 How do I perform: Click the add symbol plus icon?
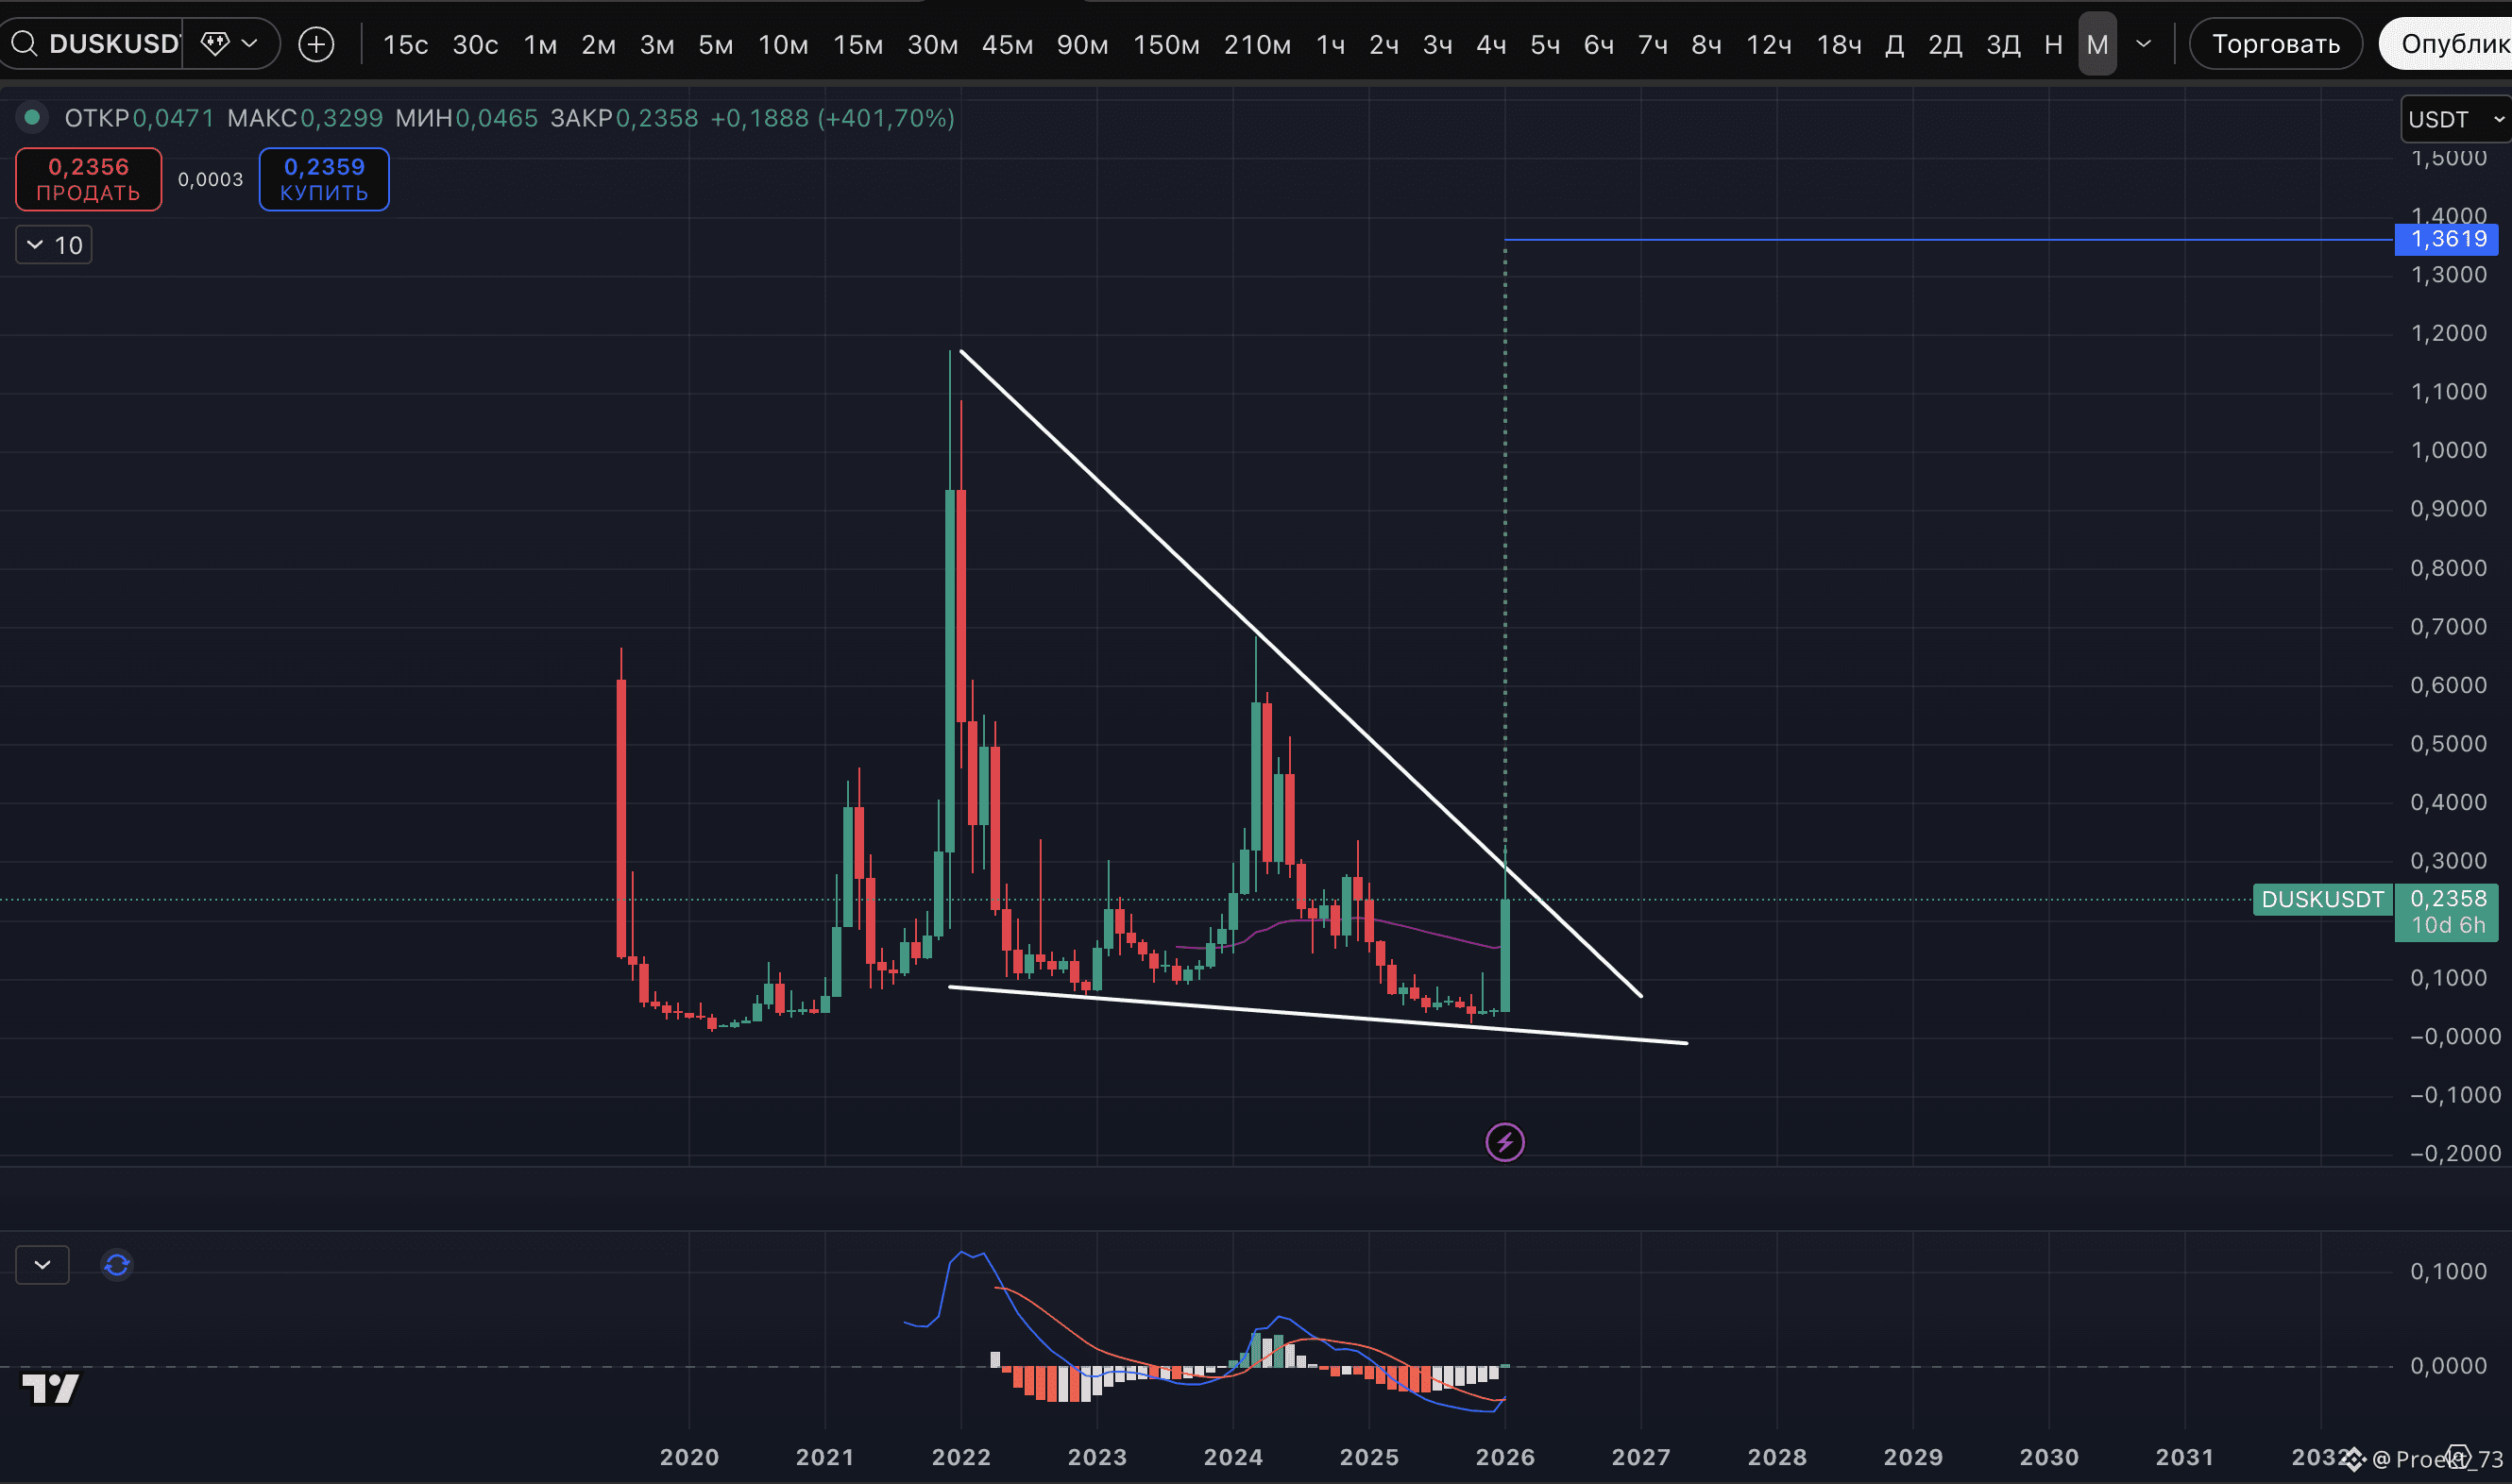coord(316,44)
